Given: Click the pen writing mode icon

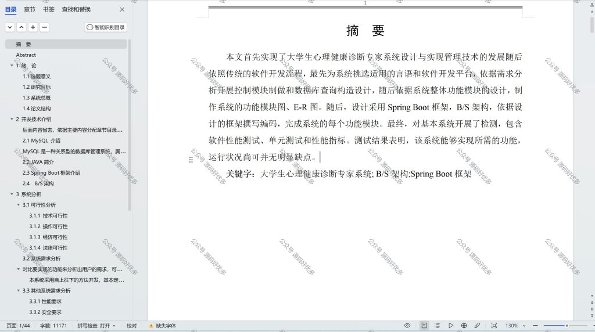Looking at the screenshot, I should point(477,326).
